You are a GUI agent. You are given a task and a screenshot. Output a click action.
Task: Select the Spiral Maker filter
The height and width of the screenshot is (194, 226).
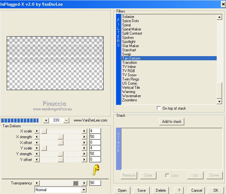coord(131,29)
